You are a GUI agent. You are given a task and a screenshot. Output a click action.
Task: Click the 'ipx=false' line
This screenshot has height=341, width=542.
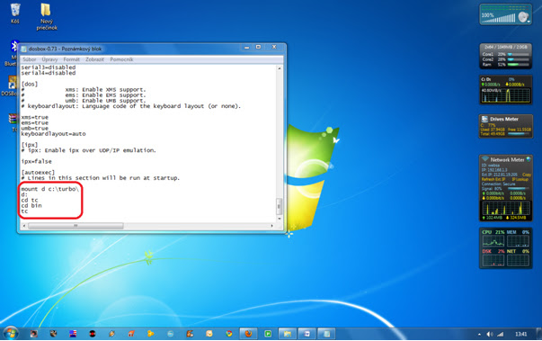36,162
